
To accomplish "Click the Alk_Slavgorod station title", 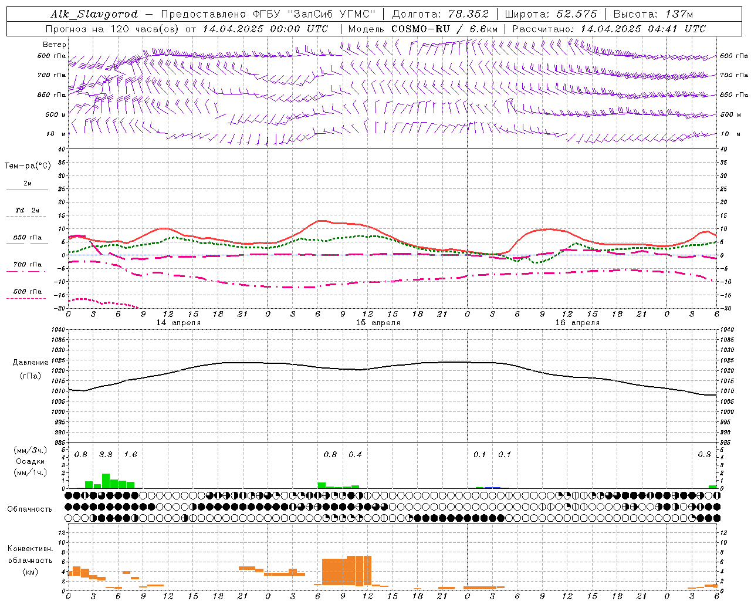I will pyautogui.click(x=94, y=14).
